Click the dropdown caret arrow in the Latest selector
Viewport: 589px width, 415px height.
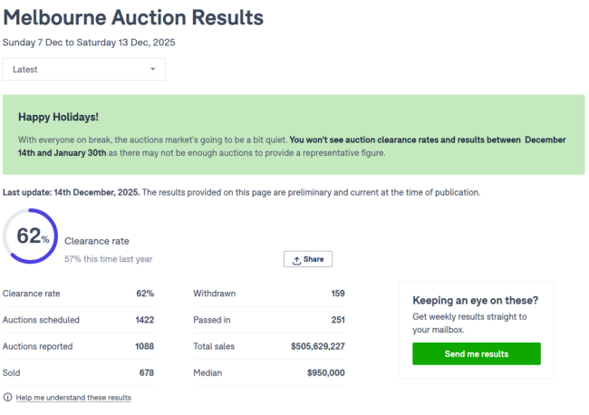(152, 69)
